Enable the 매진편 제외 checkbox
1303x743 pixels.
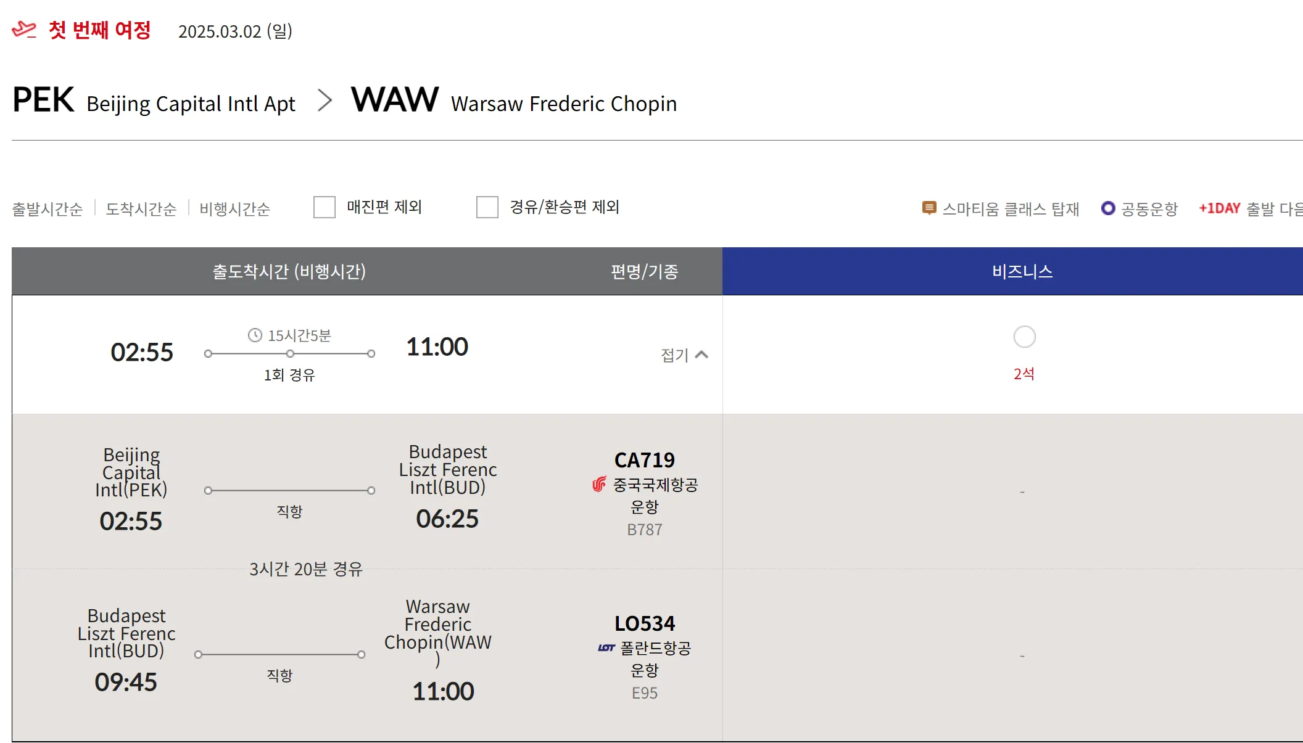(325, 207)
